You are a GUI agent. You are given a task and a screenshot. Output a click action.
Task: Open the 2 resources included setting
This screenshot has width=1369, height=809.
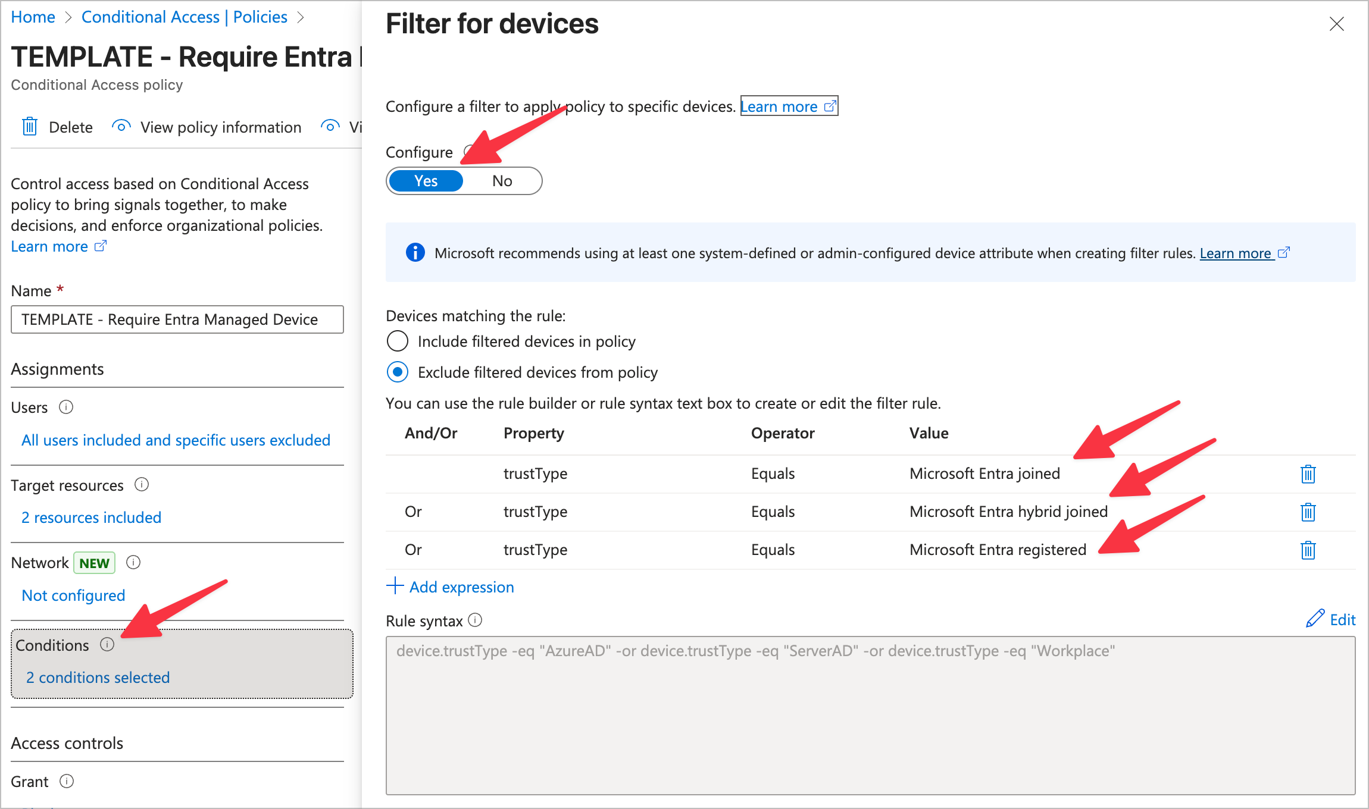91,518
